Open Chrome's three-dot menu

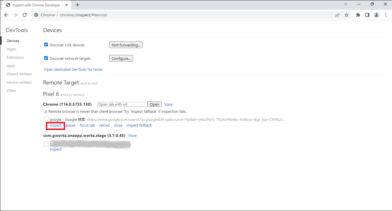click(386, 15)
